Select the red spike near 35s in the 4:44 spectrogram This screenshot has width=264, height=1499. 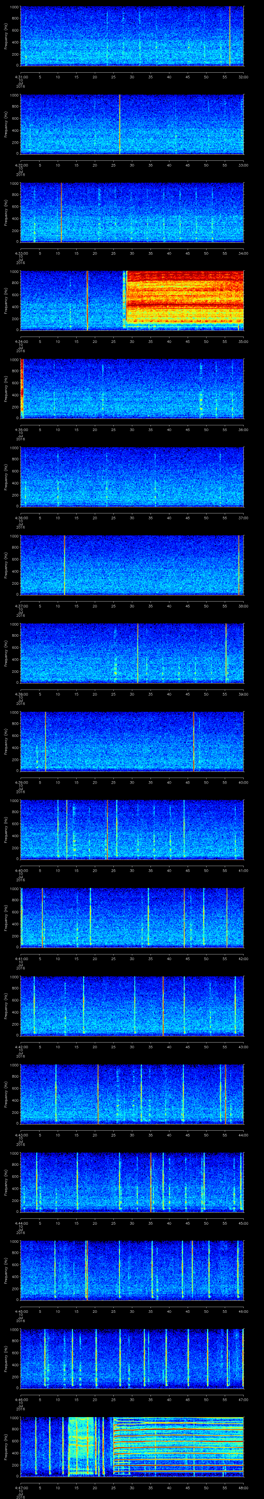(151, 1183)
